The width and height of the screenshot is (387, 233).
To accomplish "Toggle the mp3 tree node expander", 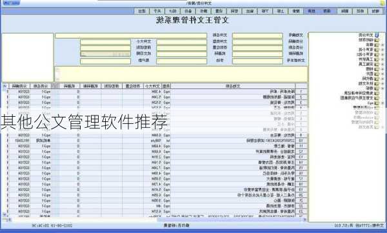I will 382,103.
